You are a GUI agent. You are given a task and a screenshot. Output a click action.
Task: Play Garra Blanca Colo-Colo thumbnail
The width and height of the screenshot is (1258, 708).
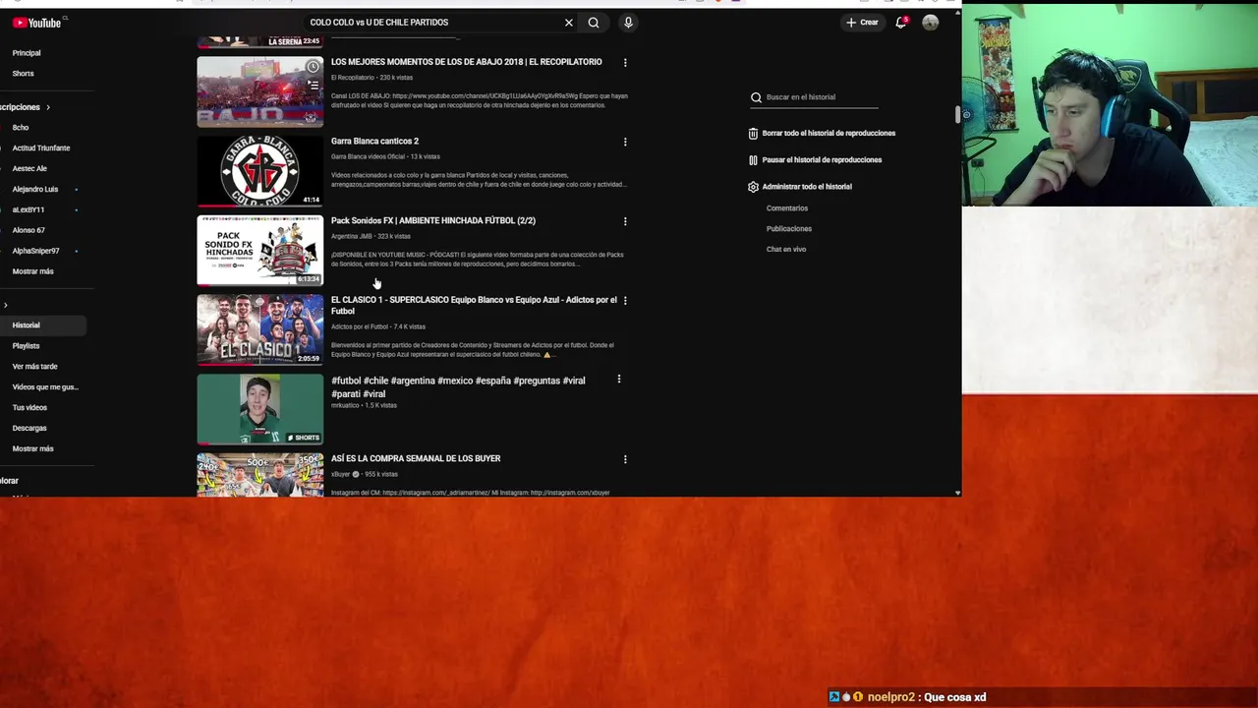(x=259, y=171)
